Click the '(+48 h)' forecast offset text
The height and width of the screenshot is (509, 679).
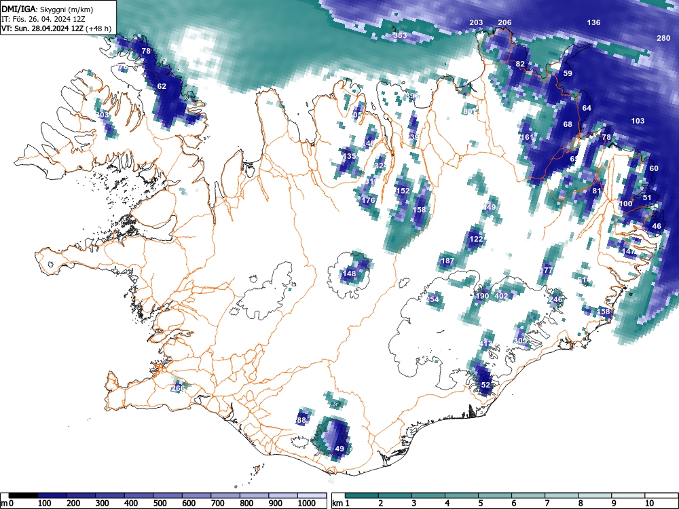click(98, 29)
